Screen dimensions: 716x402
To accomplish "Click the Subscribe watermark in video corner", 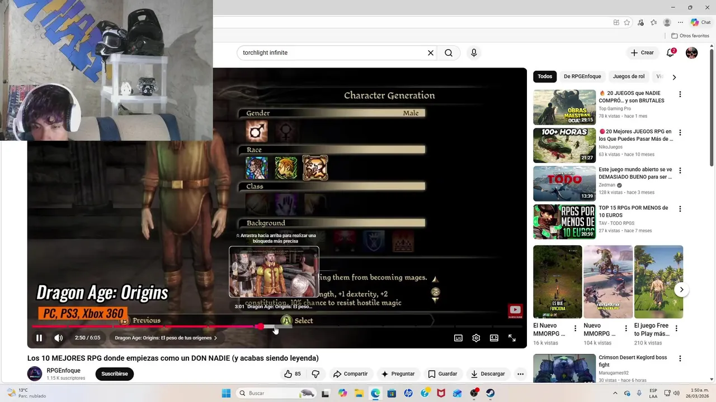I will point(515,312).
